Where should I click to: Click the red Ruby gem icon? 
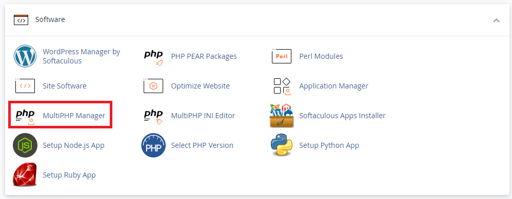(25, 175)
